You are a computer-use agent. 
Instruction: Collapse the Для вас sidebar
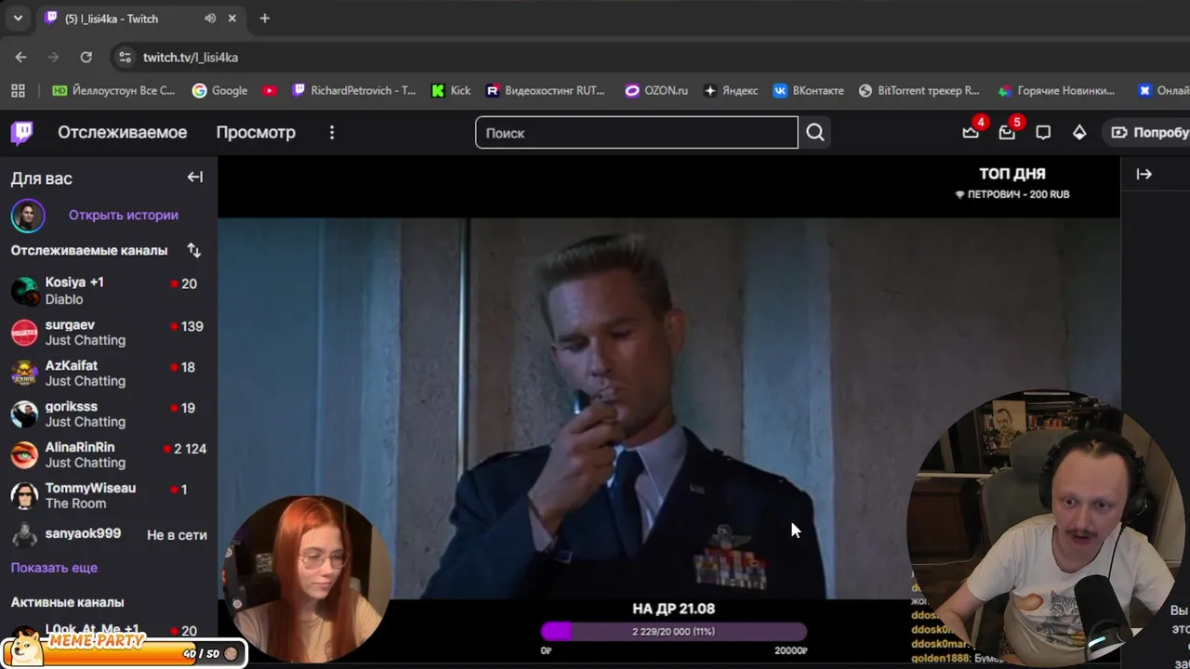[194, 177]
